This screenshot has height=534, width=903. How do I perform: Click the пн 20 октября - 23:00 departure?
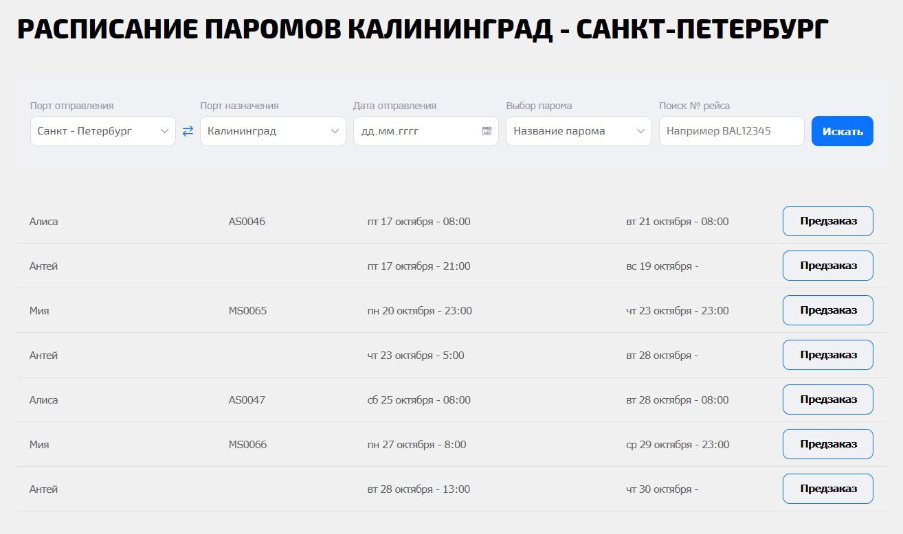click(419, 311)
